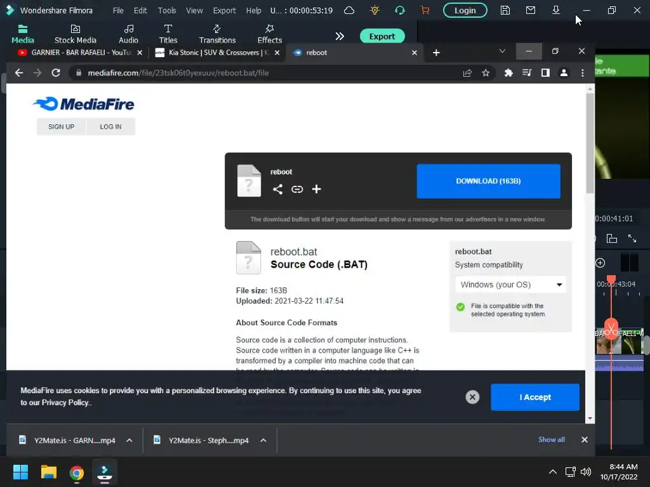Open the Chrome profile icon
650x487 pixels.
pyautogui.click(x=564, y=73)
